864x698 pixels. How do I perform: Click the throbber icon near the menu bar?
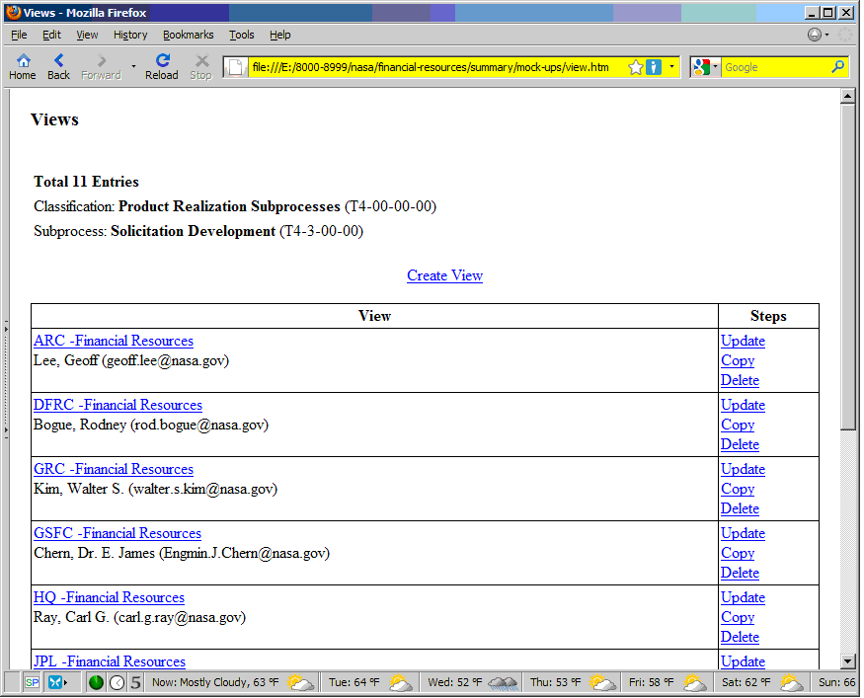(x=844, y=35)
